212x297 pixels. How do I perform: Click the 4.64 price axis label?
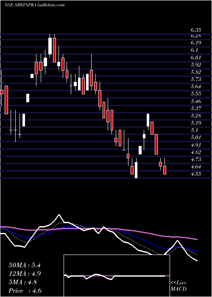[x=196, y=167]
